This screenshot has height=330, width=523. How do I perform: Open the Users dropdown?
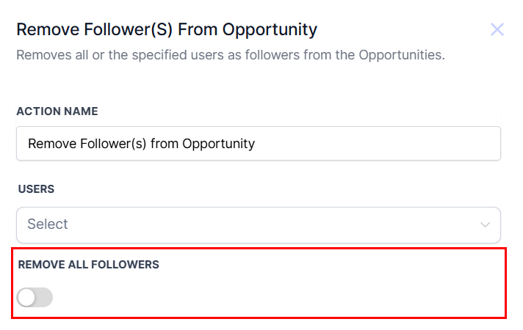(x=258, y=224)
